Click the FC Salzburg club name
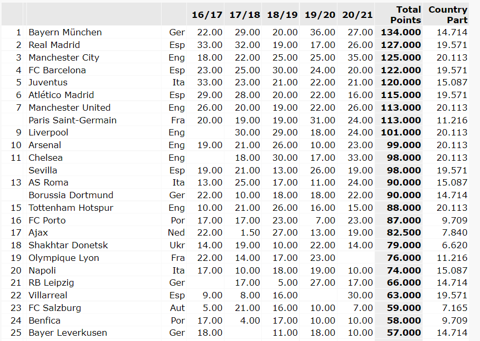The image size is (480, 341). click(55, 308)
